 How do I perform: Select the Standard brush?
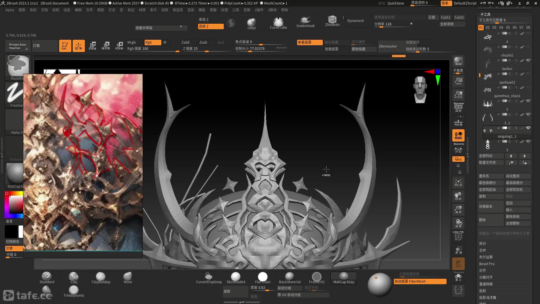(x=47, y=278)
